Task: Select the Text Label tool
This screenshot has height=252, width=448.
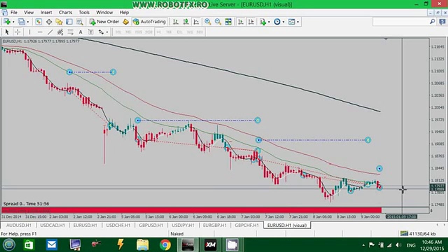Action: coord(91,32)
